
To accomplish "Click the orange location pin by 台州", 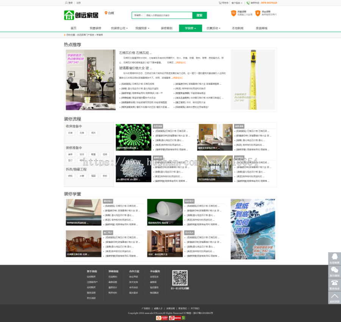I will click(x=106, y=13).
